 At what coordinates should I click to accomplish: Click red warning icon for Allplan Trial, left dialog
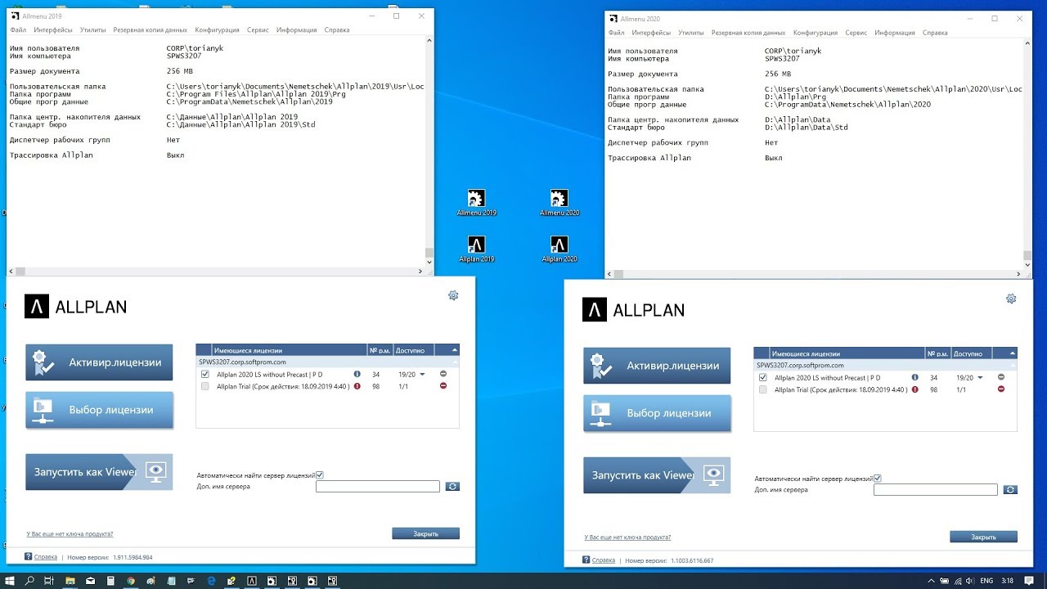pyautogui.click(x=357, y=386)
